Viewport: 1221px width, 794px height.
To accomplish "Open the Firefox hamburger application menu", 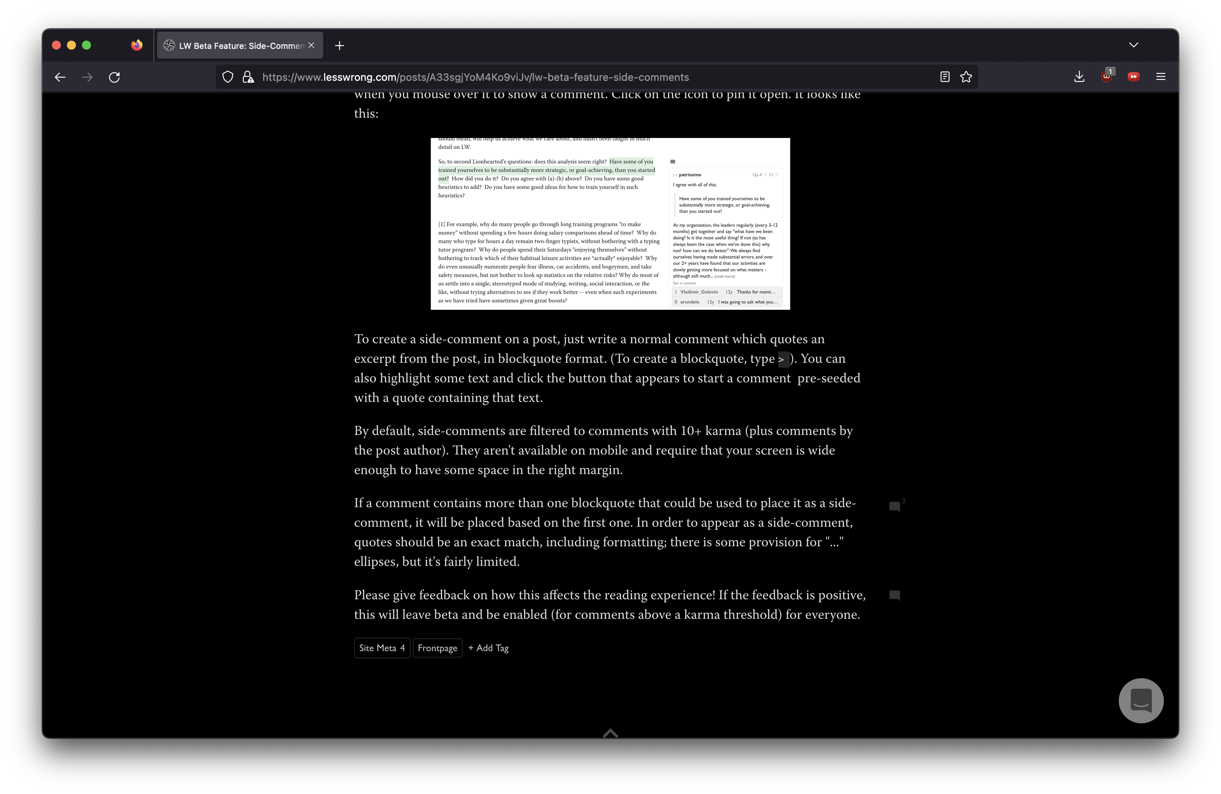I will [1160, 77].
